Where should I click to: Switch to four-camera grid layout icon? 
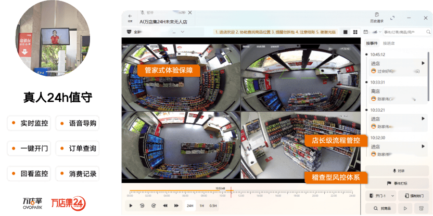click(x=355, y=32)
